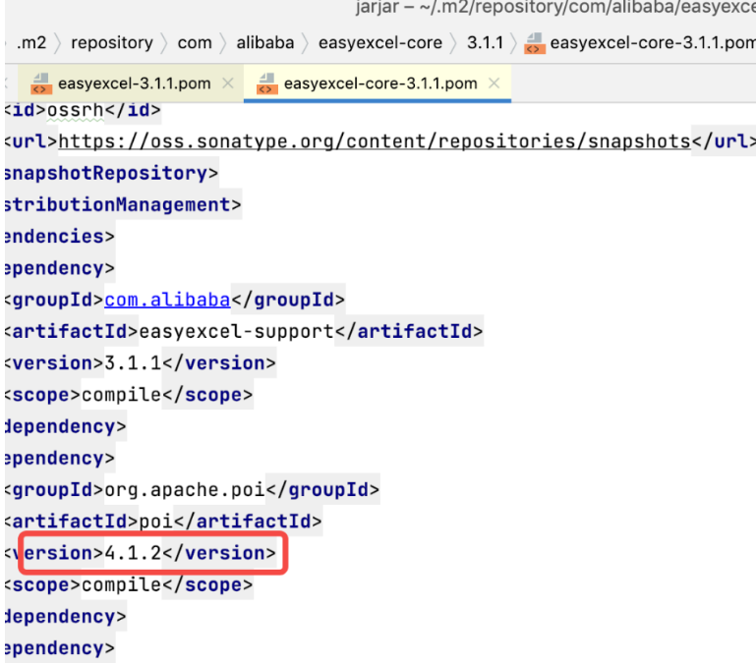Open the .m2 breadcrumb folder
The height and width of the screenshot is (663, 756).
pos(31,43)
